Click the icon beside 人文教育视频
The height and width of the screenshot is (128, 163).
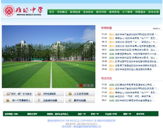[x=70, y=94]
